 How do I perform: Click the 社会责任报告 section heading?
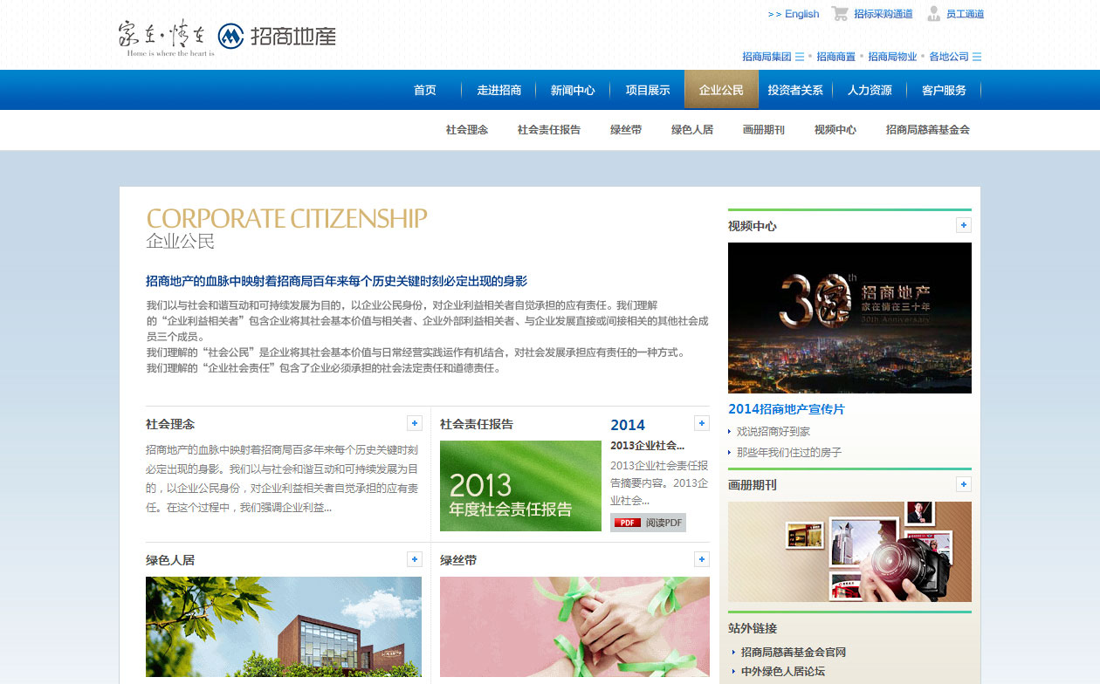[x=477, y=424]
